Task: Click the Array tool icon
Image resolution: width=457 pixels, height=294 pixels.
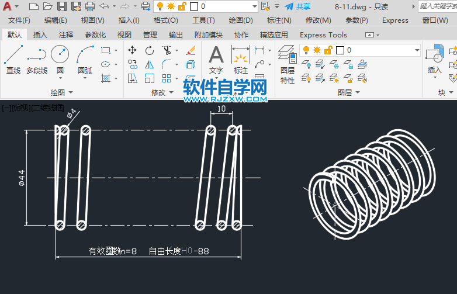Action: click(x=167, y=78)
